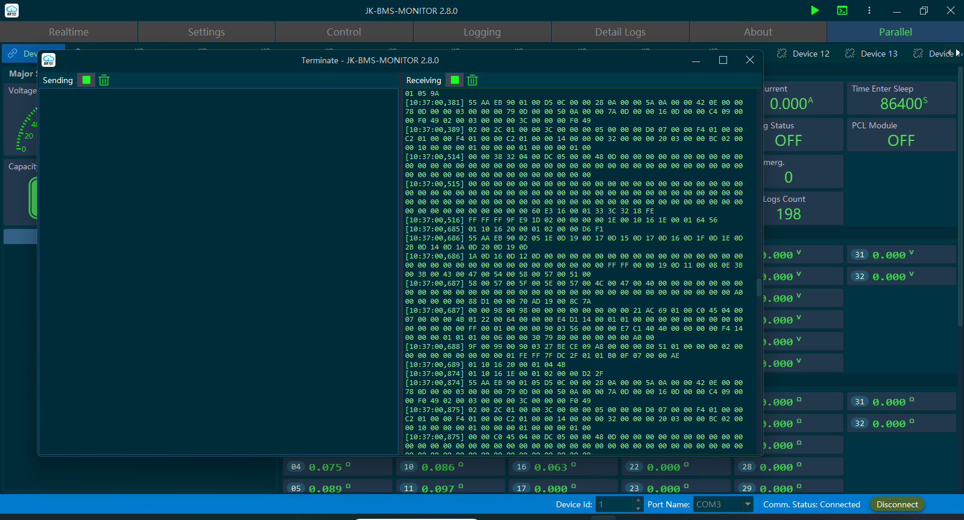The width and height of the screenshot is (964, 520).
Task: Click the Terminate window app logo icon
Action: click(x=49, y=60)
